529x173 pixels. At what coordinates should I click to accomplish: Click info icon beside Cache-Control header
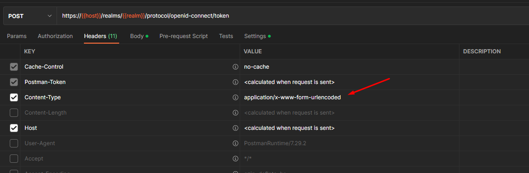236,67
